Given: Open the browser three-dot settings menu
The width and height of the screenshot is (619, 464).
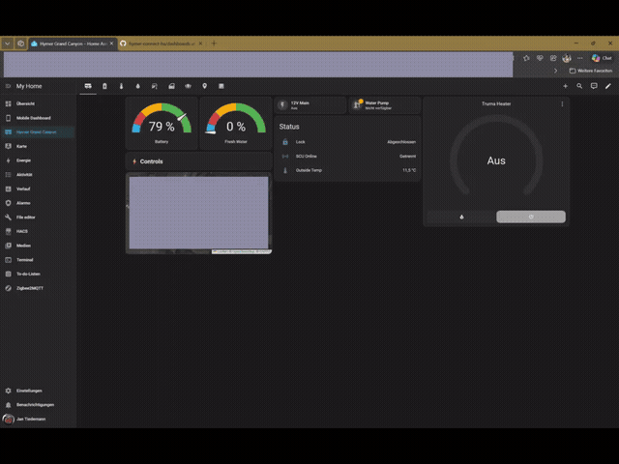Looking at the screenshot, I should 580,58.
